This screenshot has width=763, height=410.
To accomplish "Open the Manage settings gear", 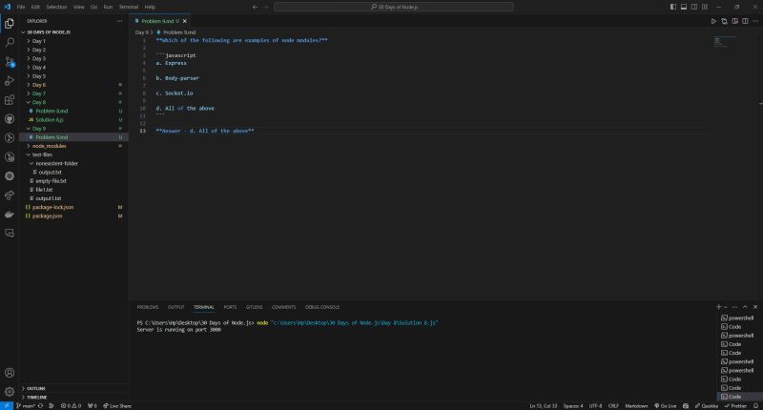I will click(10, 392).
